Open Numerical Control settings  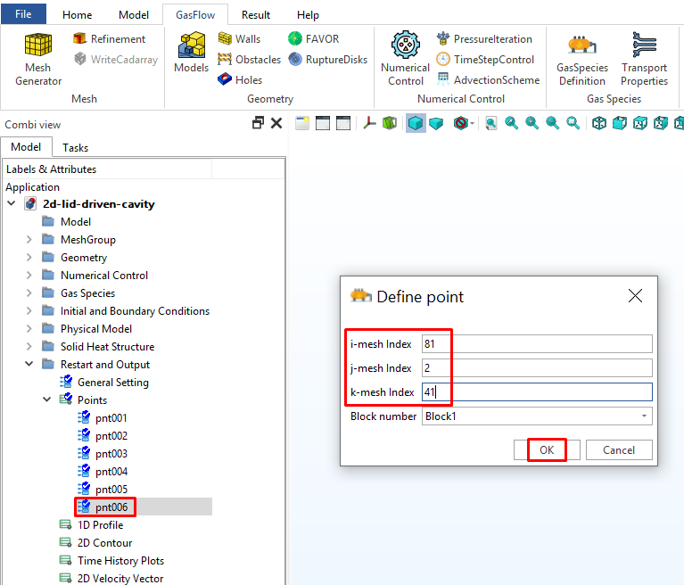pos(405,59)
